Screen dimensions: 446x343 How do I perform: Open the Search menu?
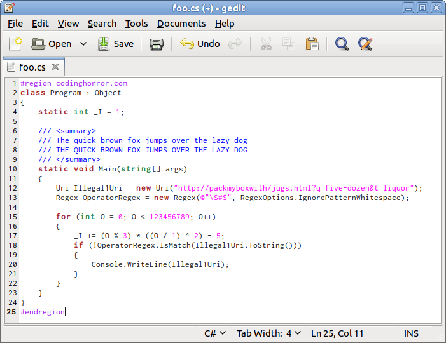coord(102,24)
